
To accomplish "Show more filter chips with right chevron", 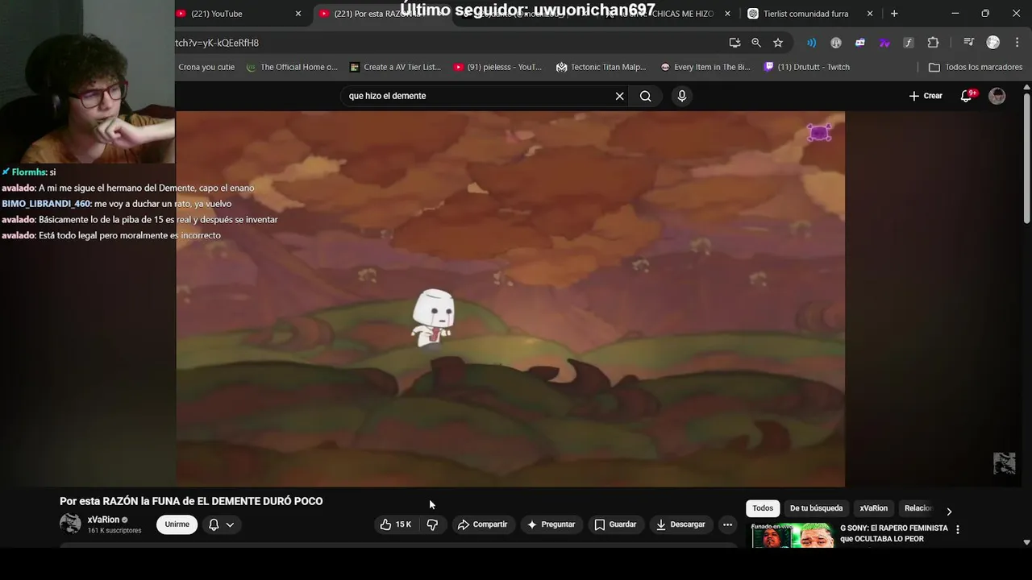I will pyautogui.click(x=949, y=512).
